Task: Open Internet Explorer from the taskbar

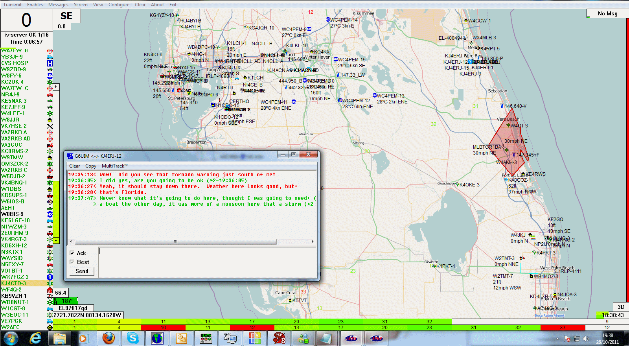Action: (x=35, y=338)
